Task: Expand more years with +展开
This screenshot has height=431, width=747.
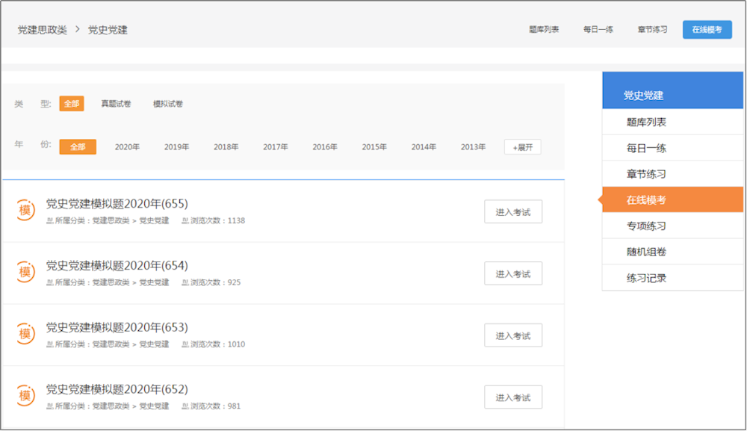Action: [522, 147]
